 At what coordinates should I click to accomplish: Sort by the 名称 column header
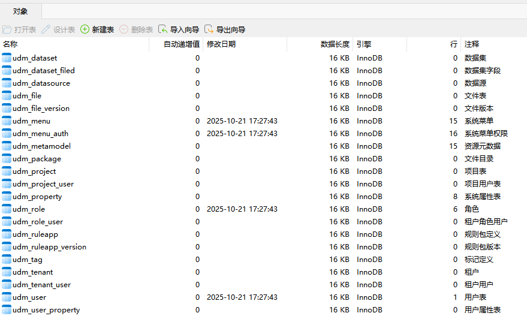pos(11,44)
